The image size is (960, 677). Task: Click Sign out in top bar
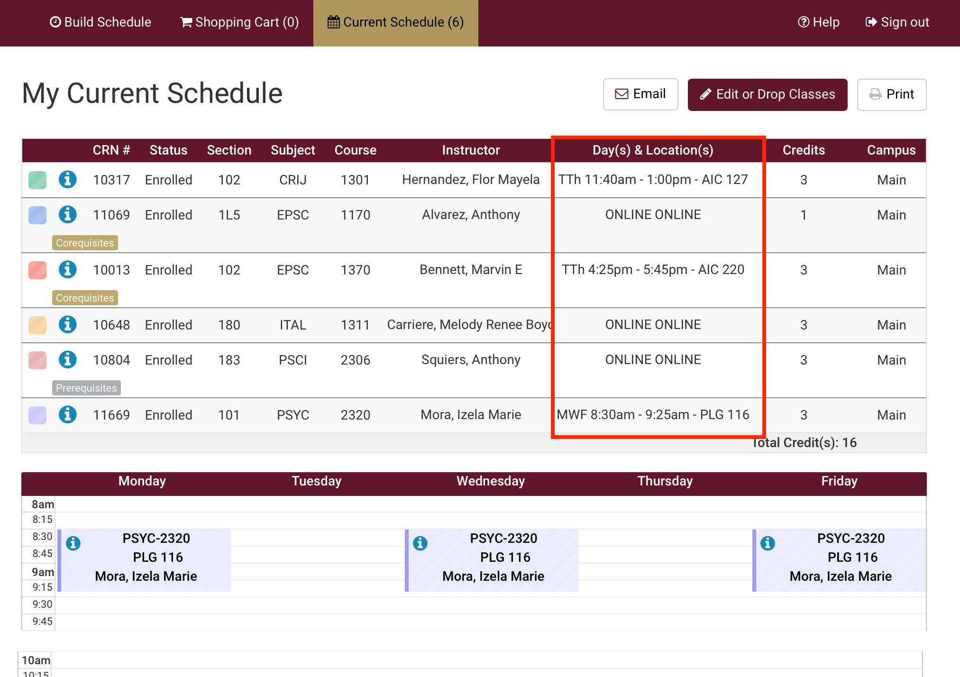pos(897,22)
